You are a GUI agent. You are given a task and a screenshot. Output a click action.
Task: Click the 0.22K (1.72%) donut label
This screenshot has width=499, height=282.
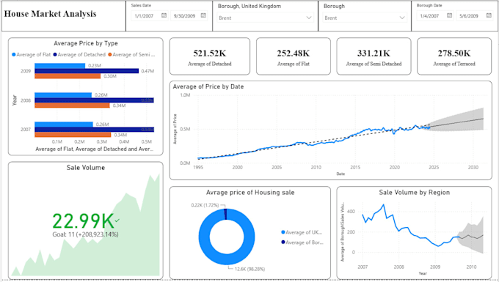[205, 205]
